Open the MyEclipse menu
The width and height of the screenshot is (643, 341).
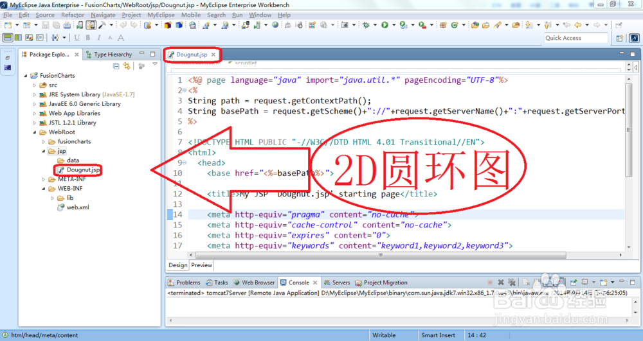pos(161,15)
